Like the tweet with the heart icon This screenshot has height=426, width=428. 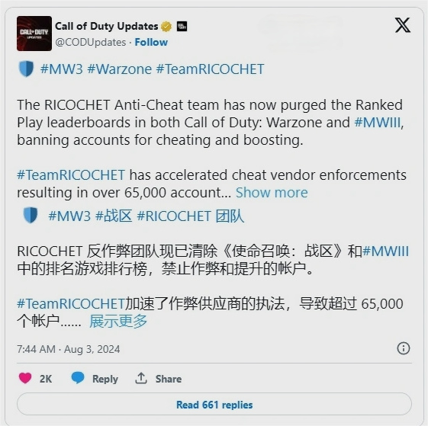pyautogui.click(x=25, y=379)
